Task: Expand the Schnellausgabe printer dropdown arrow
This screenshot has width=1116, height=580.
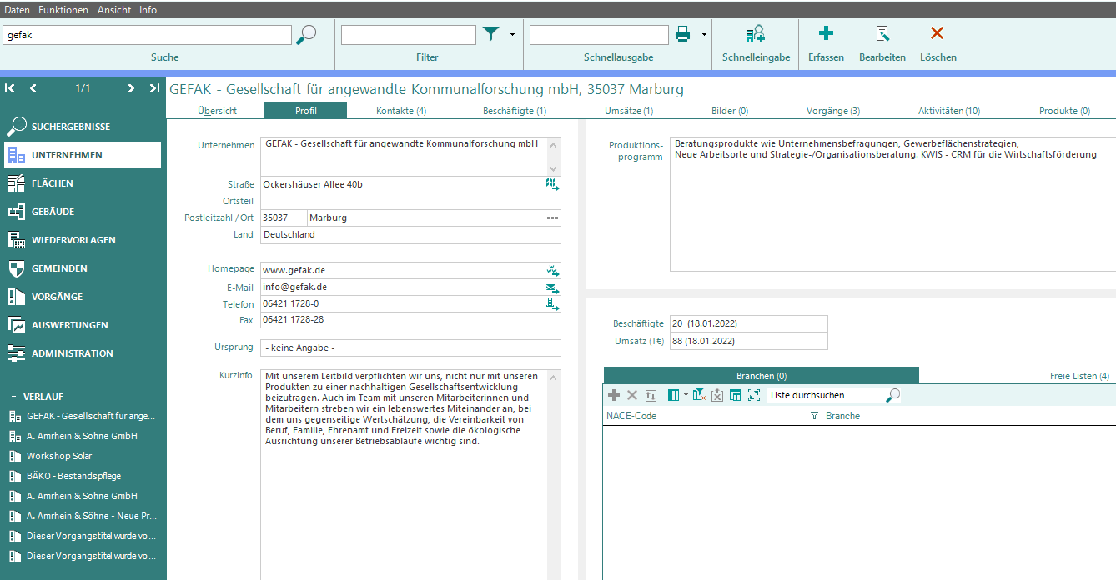Action: click(x=705, y=35)
